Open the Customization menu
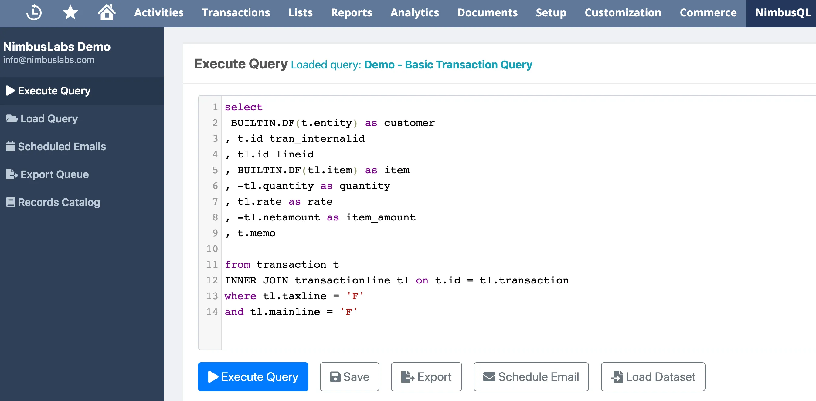 click(x=623, y=13)
